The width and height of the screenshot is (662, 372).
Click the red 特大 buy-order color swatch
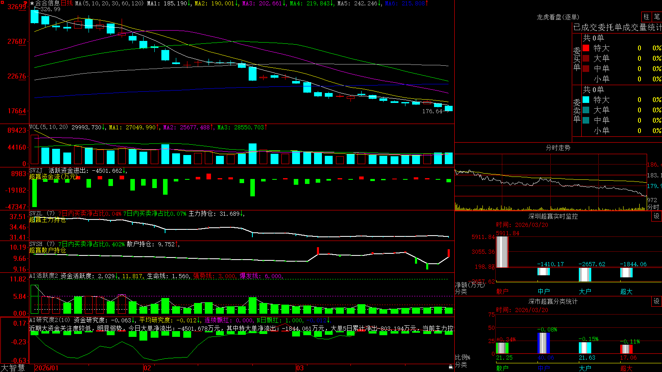tap(586, 48)
